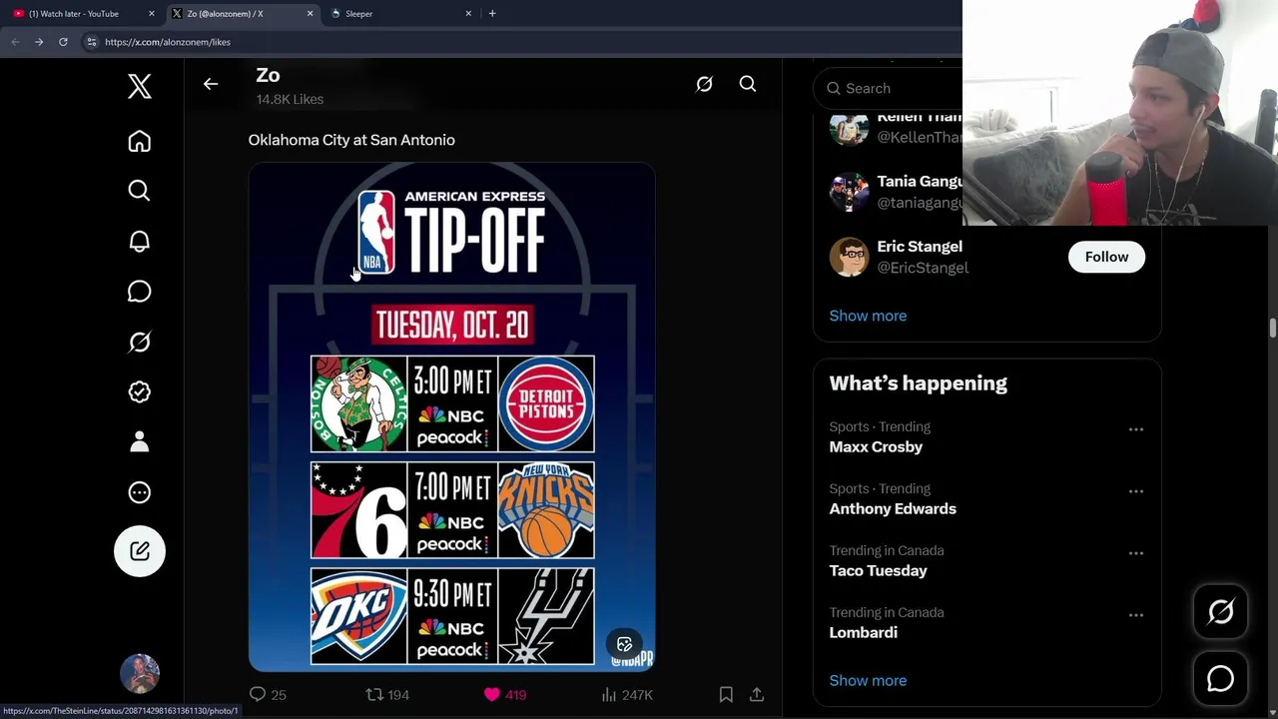Open account avatar at sidebar bottom
Viewport: 1278px width, 719px height.
pyautogui.click(x=140, y=674)
